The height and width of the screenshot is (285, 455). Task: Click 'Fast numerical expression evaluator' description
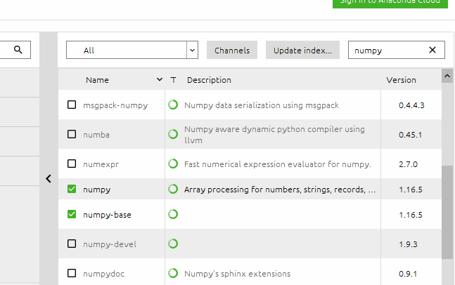278,164
